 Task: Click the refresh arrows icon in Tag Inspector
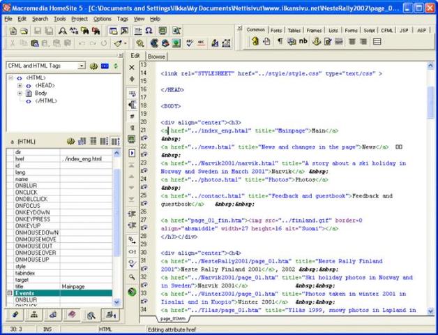click(x=116, y=66)
